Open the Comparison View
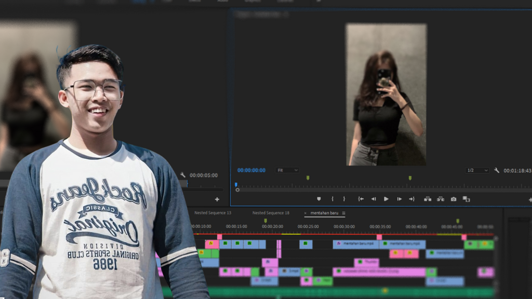This screenshot has width=532, height=299. (466, 199)
